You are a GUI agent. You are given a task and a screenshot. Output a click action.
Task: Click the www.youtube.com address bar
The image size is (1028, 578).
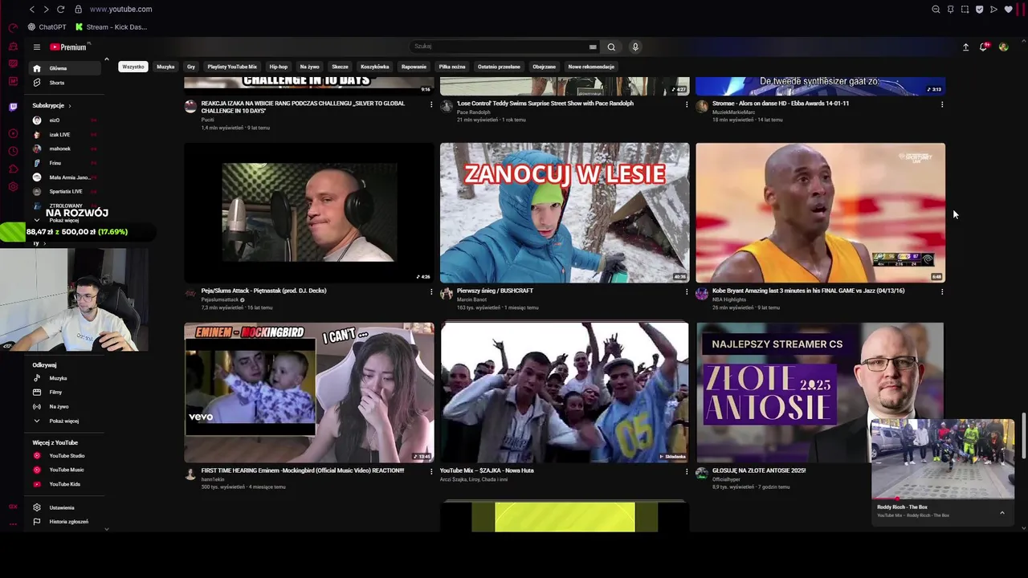[x=120, y=9]
